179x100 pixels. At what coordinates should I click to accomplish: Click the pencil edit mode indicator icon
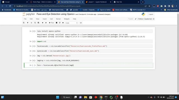(x=136, y=19)
